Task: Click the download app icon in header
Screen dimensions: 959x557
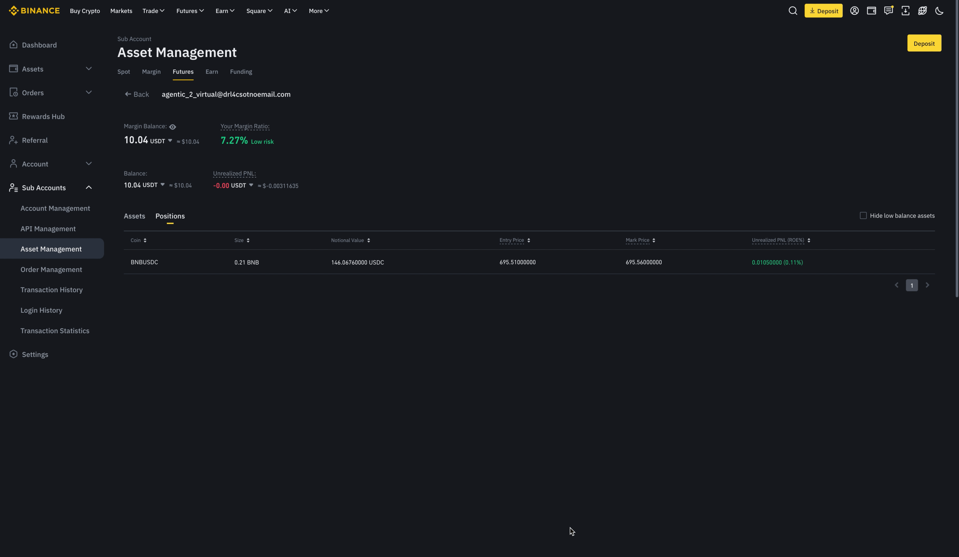Action: (905, 11)
